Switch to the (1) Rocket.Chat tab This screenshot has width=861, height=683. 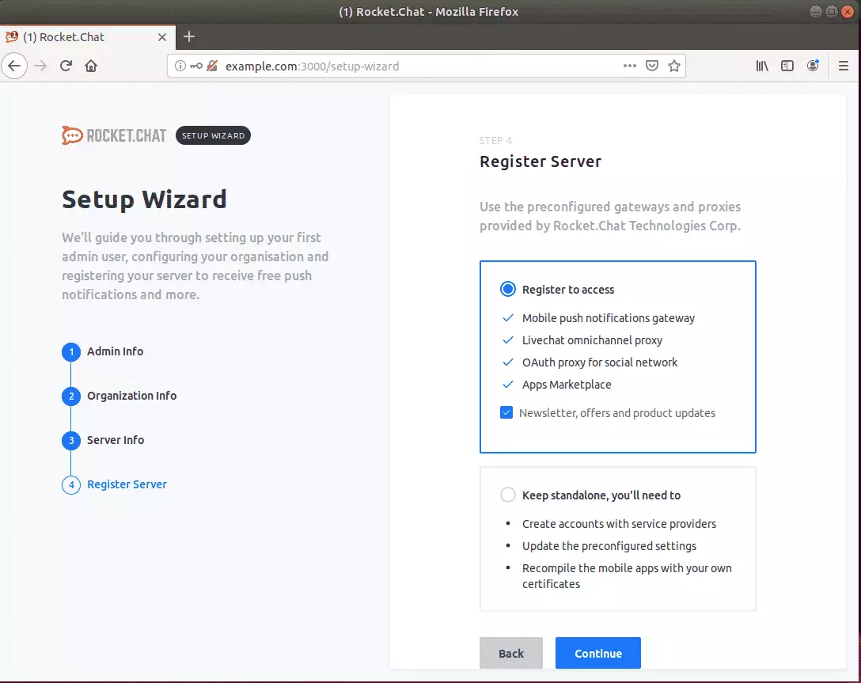pyautogui.click(x=88, y=37)
